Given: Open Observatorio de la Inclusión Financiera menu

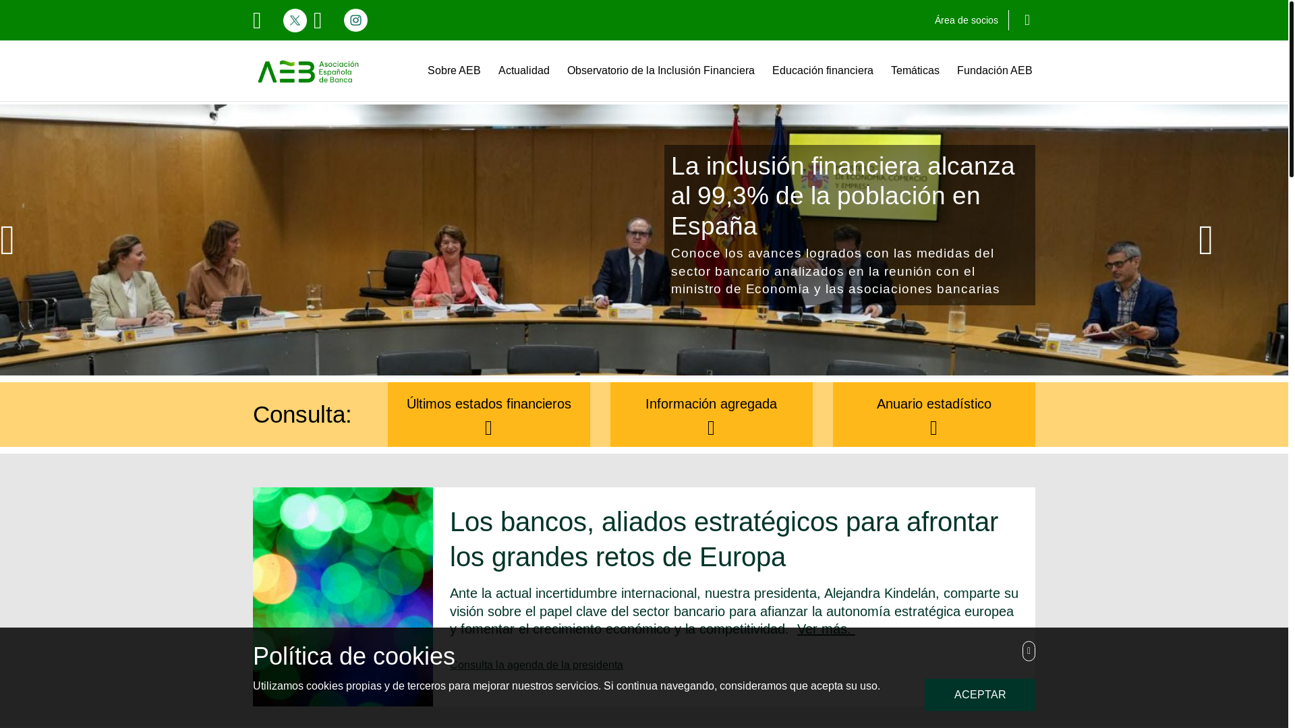Looking at the screenshot, I should pyautogui.click(x=661, y=71).
